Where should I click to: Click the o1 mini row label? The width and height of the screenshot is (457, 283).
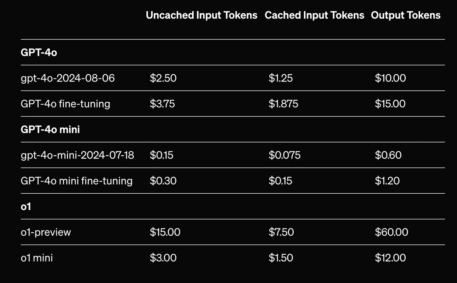(x=37, y=258)
